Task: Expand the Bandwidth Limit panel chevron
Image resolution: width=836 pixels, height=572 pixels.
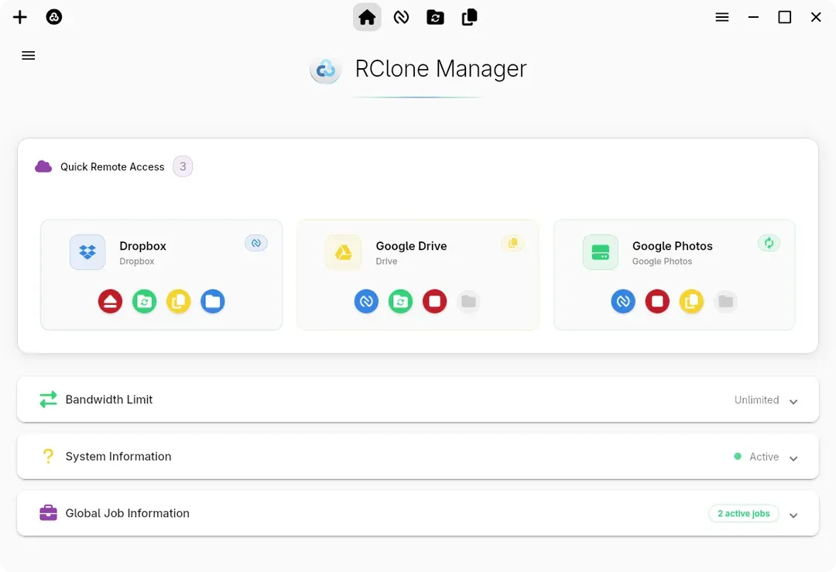Action: (x=793, y=402)
